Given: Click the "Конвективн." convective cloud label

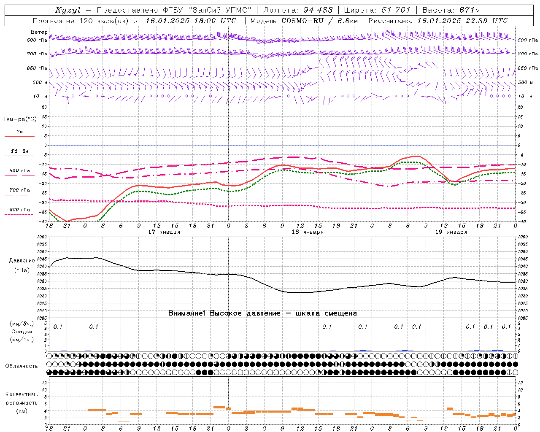Looking at the screenshot, I should [22, 394].
